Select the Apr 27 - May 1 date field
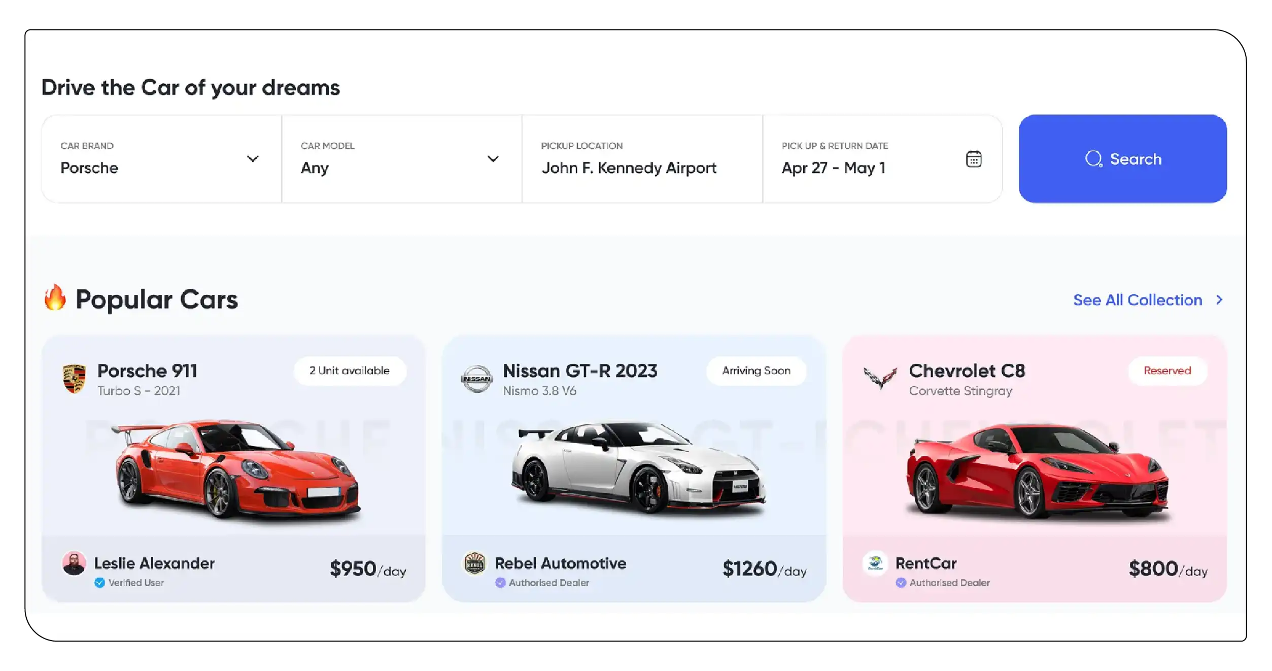This screenshot has width=1272, height=671. [x=833, y=168]
